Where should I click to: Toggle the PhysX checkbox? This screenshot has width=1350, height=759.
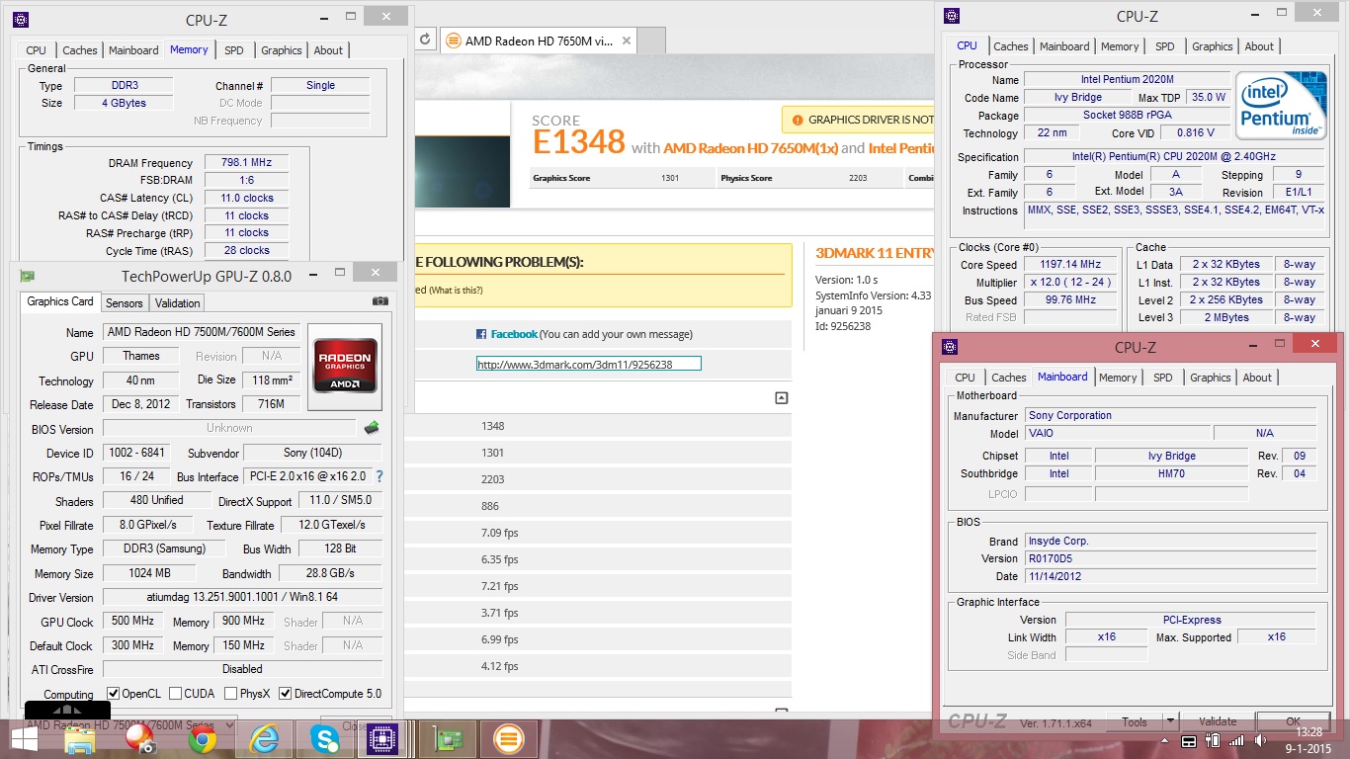tap(230, 694)
